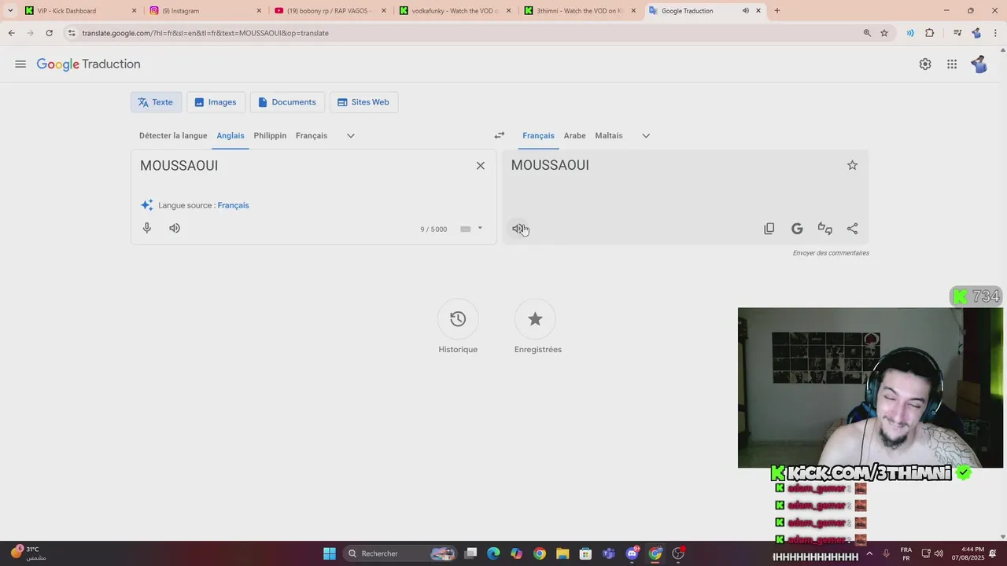Expand more target languages list
Image resolution: width=1007 pixels, height=566 pixels.
646,135
